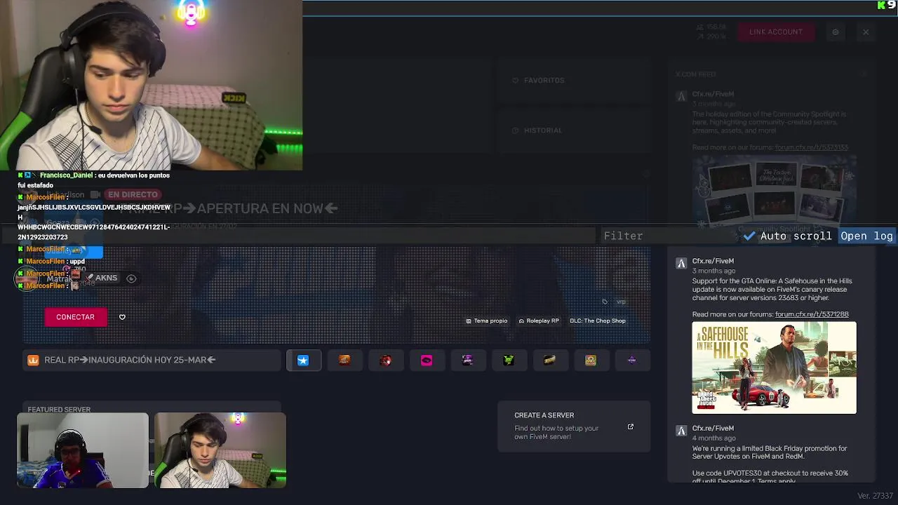Open the settings gear icon
This screenshot has width=898, height=505.
click(x=836, y=32)
